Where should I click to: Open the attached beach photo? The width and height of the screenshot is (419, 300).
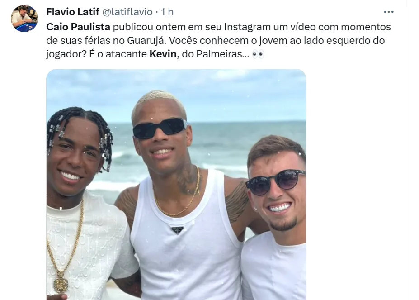tap(176, 184)
